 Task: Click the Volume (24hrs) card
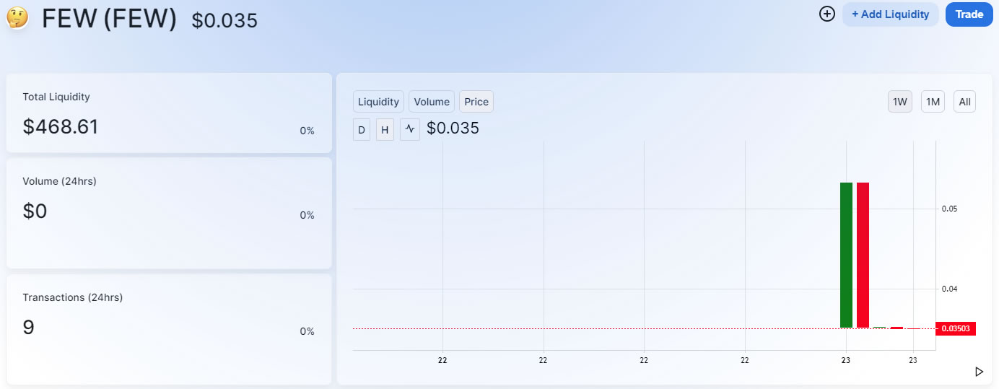pos(169,213)
